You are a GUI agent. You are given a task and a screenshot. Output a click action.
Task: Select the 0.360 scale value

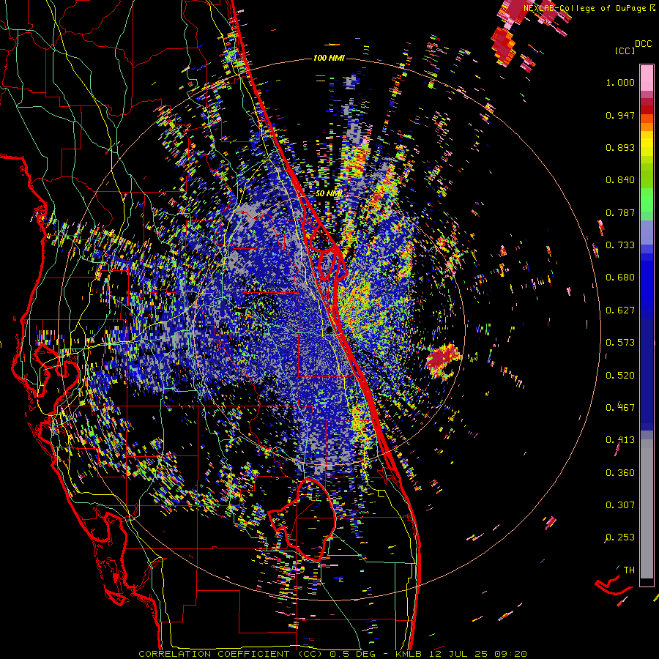click(620, 473)
